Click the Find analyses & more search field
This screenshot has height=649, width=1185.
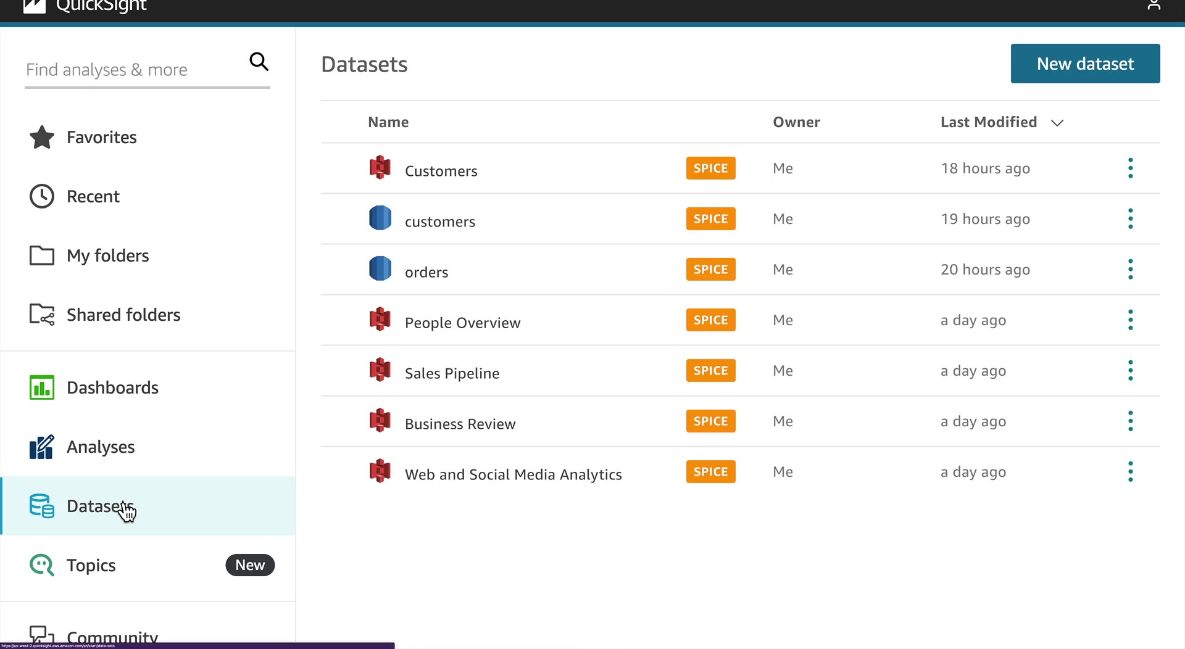tap(133, 70)
